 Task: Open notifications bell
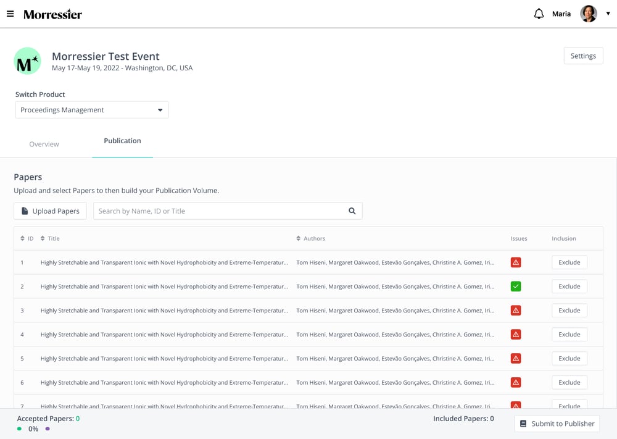pos(539,14)
